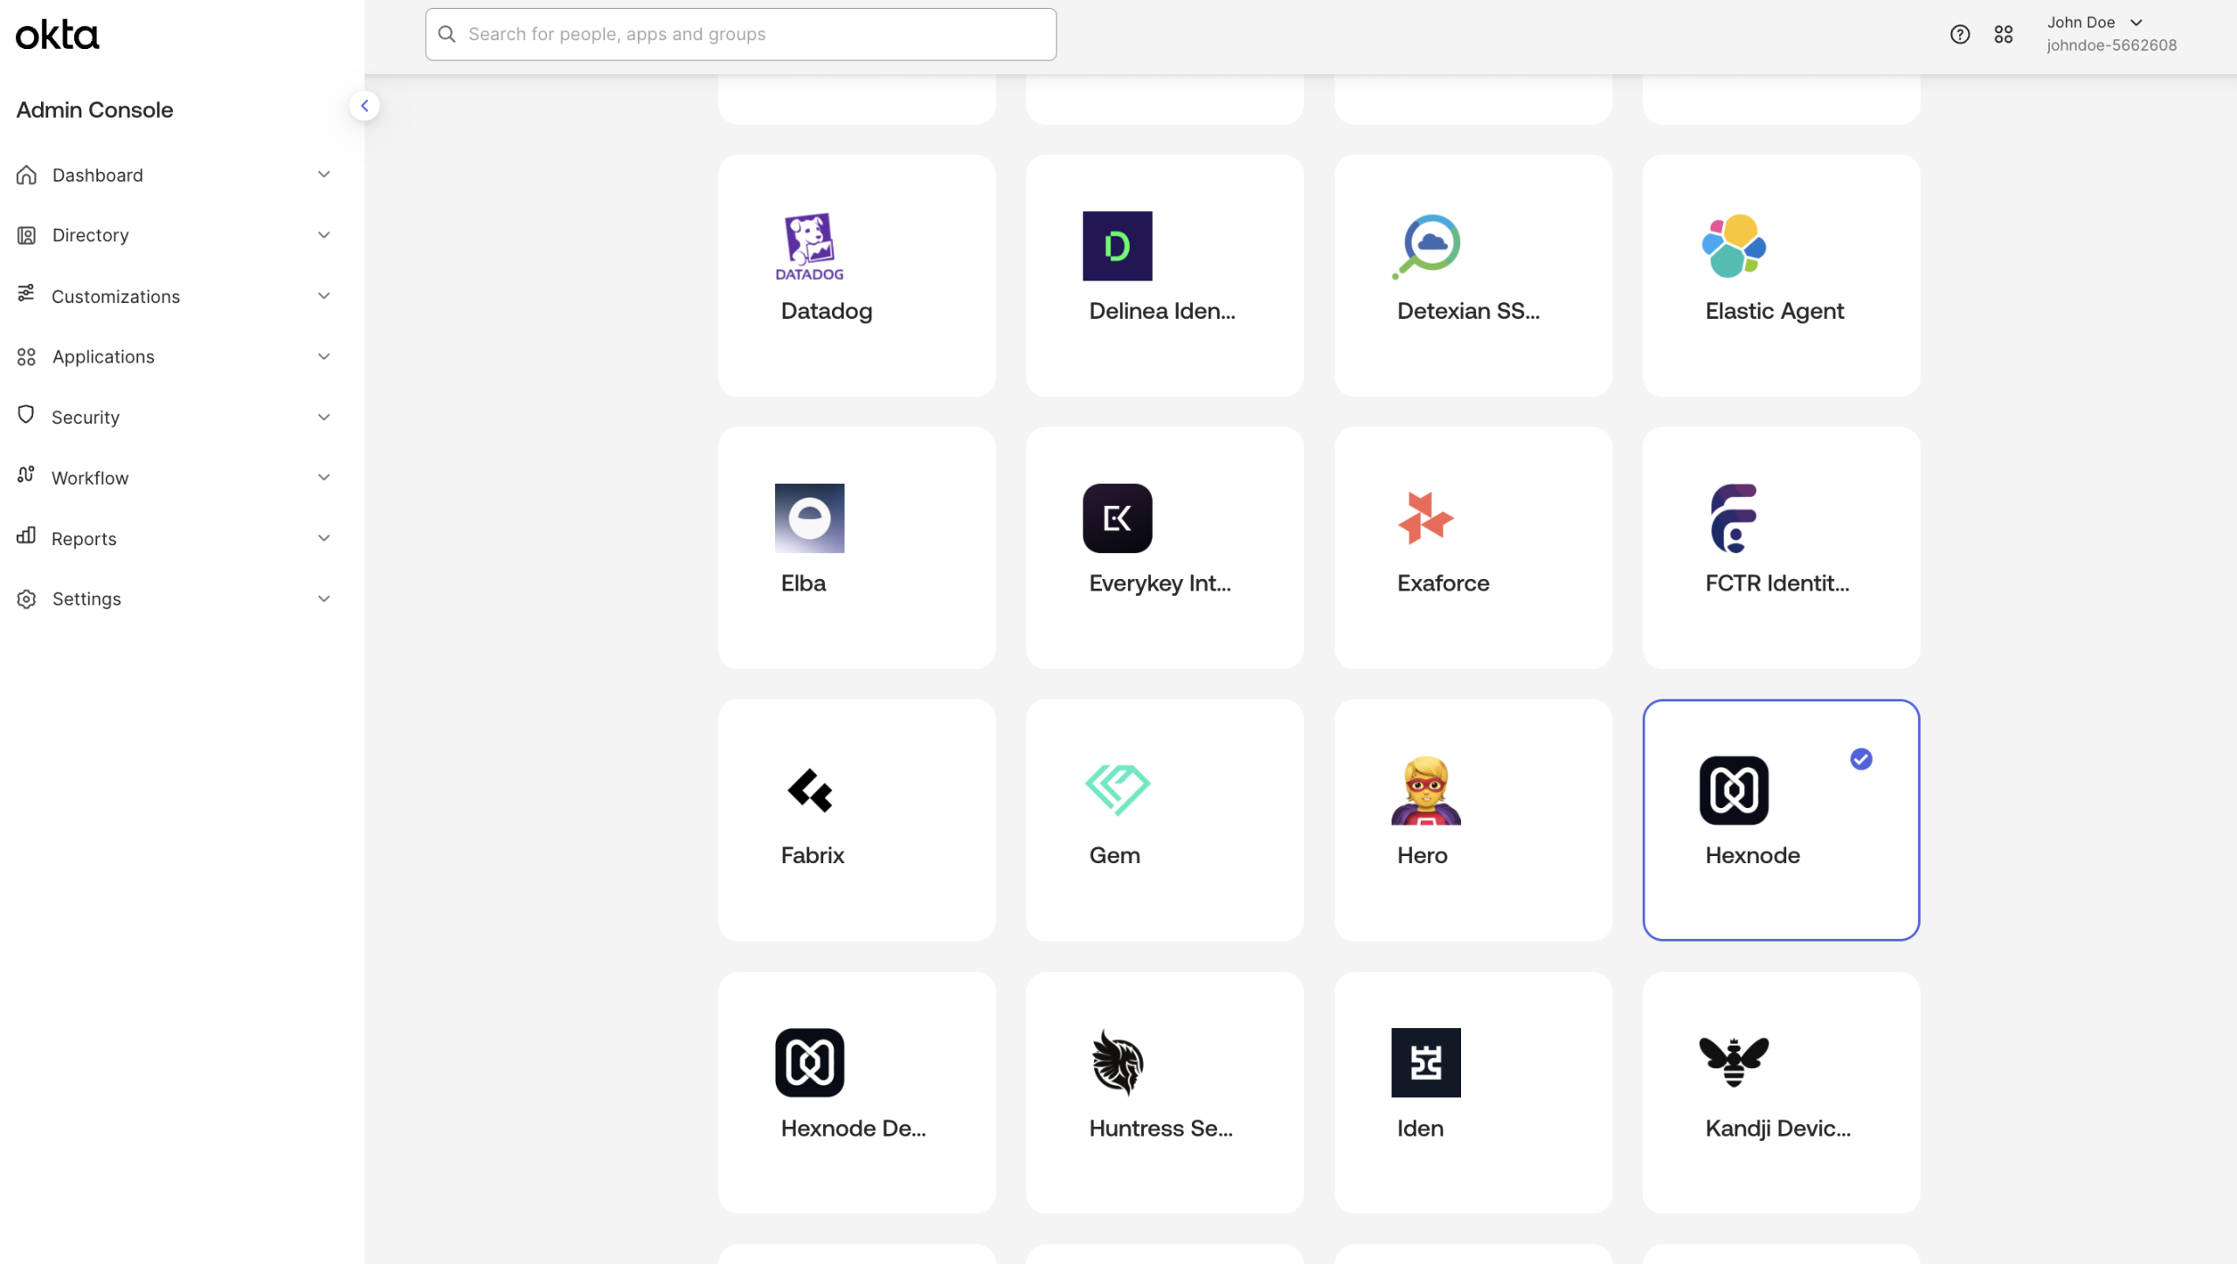Image resolution: width=2237 pixels, height=1264 pixels.
Task: Open the apps grid icon in header
Action: [x=2004, y=34]
